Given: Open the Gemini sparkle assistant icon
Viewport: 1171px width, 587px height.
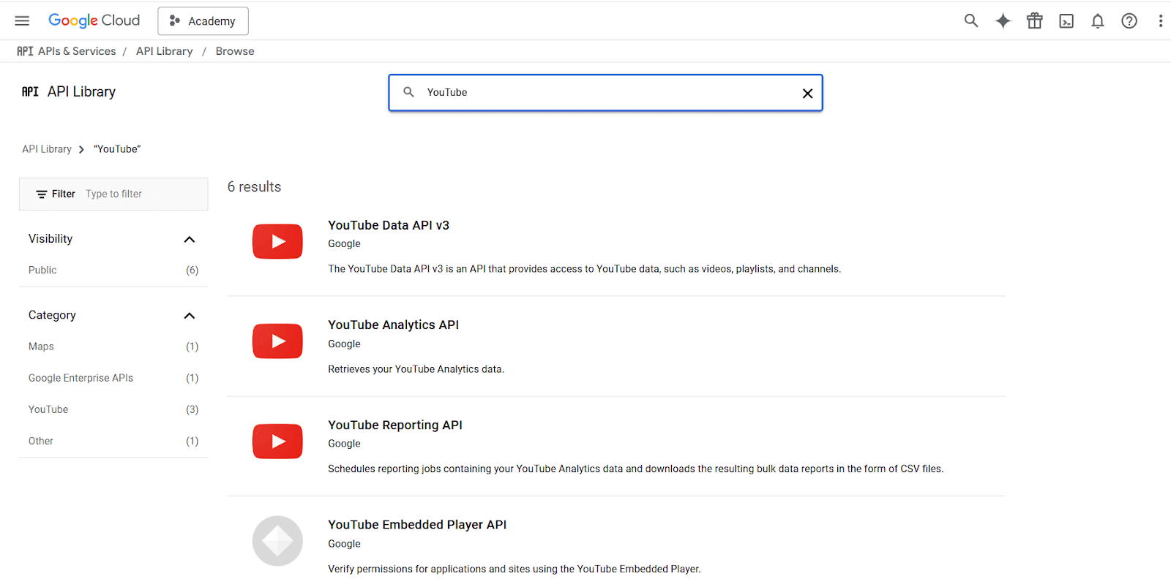Looking at the screenshot, I should [x=1003, y=20].
